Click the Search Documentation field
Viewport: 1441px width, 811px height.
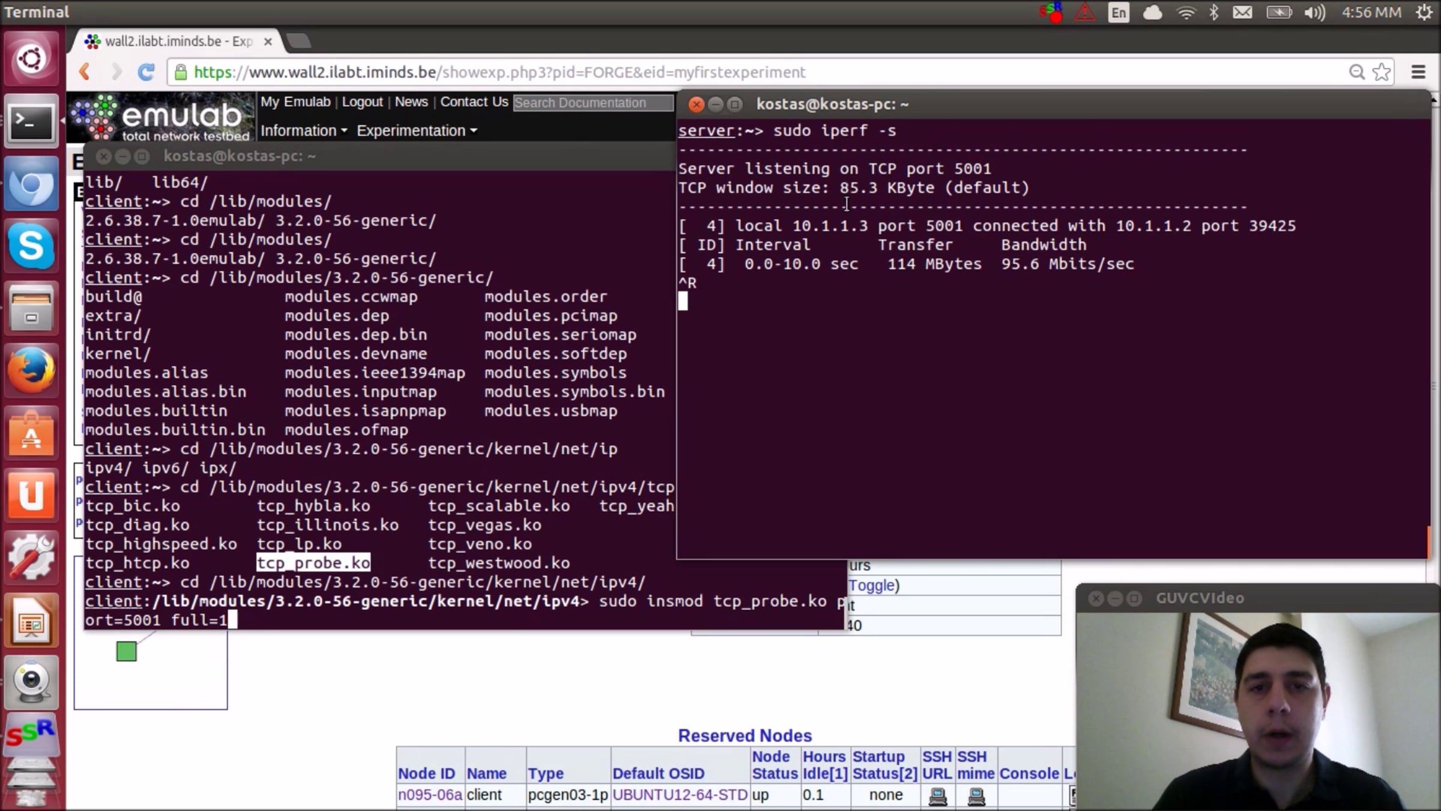tap(593, 103)
